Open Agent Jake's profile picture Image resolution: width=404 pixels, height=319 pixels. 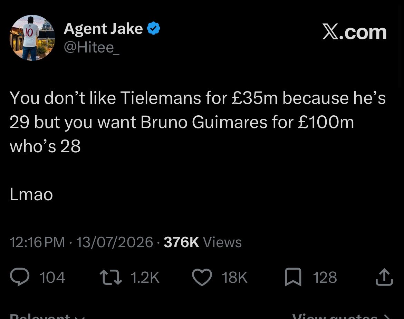[x=32, y=38]
